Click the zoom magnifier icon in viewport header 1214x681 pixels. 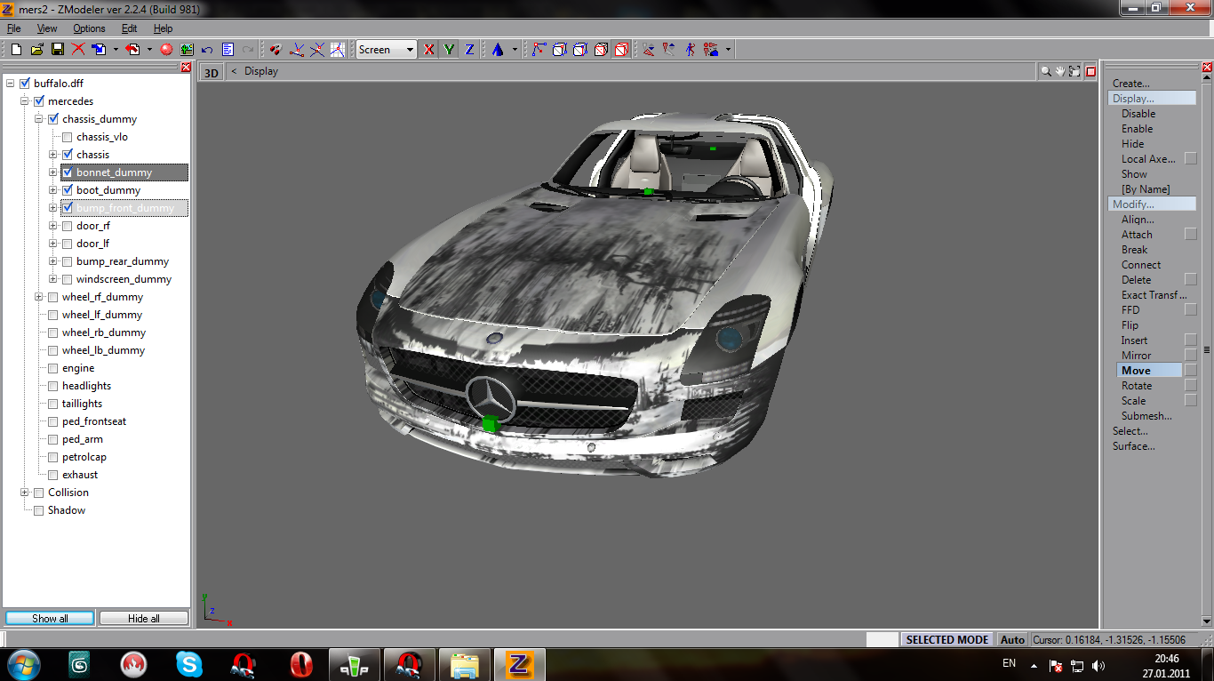(1046, 71)
